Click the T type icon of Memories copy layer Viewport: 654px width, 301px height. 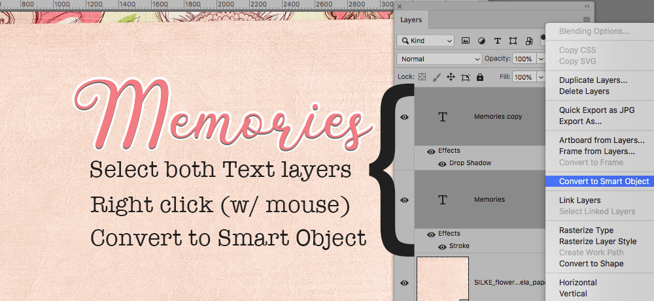click(443, 117)
